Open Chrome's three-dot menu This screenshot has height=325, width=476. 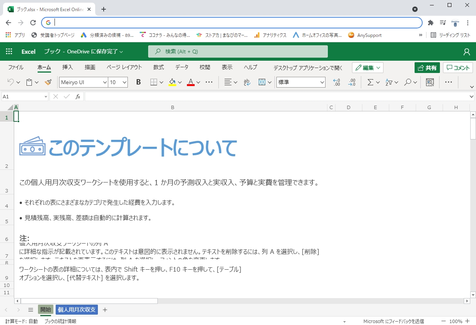coord(468,23)
